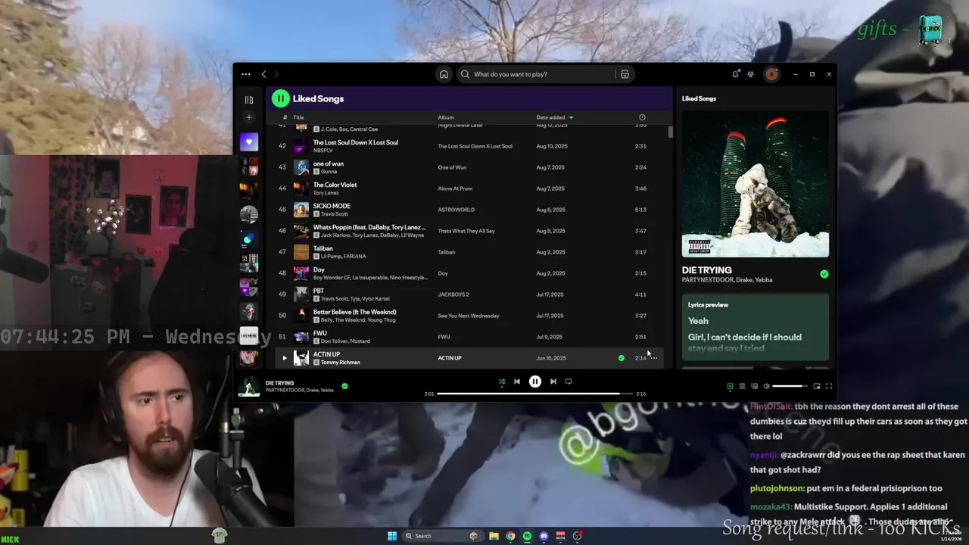The image size is (969, 545).
Task: Open the Browse icon in search bar
Action: [x=625, y=74]
